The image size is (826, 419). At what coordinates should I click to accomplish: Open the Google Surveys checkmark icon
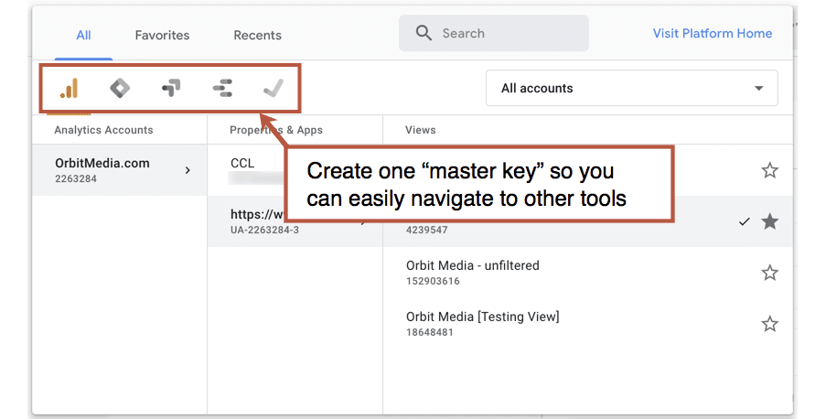(274, 88)
